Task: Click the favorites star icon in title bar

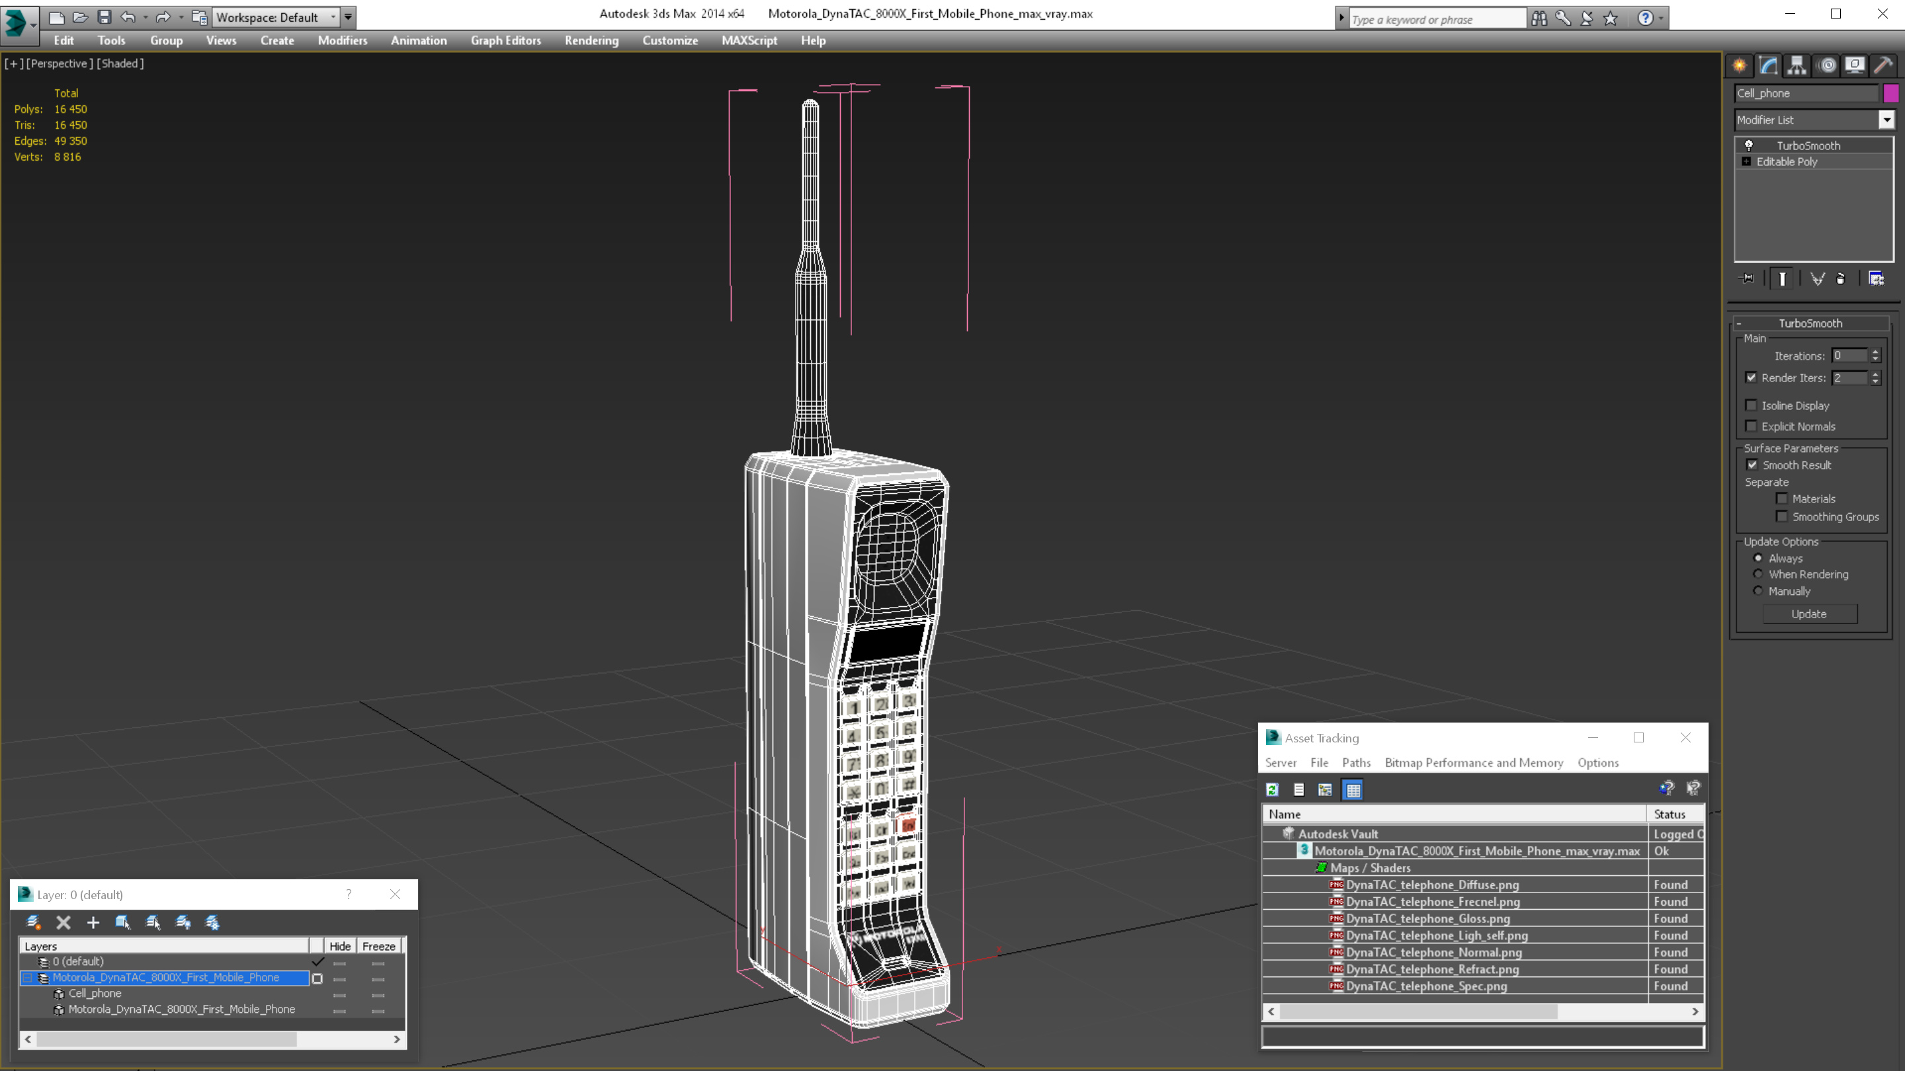Action: tap(1611, 19)
